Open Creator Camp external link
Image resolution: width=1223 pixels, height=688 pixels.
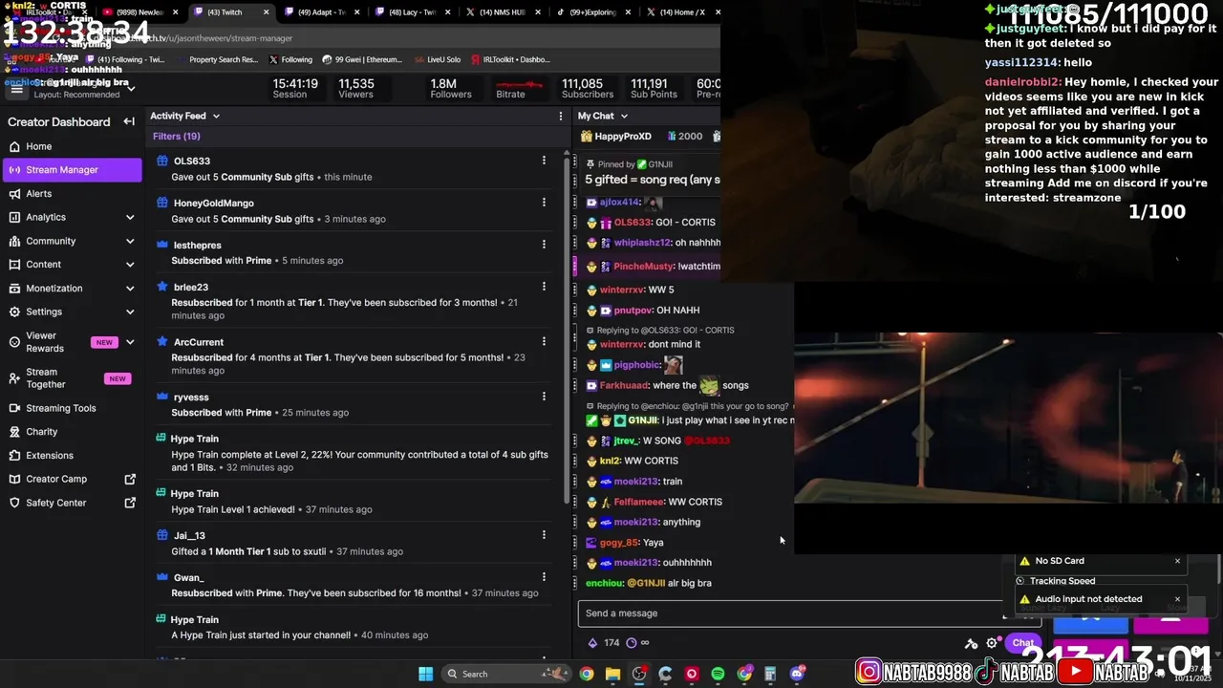72,479
